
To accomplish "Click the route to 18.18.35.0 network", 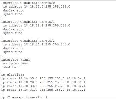I will (x=43, y=78).
